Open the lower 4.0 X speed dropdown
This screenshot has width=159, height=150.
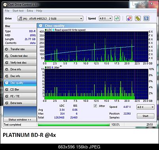[146, 107]
